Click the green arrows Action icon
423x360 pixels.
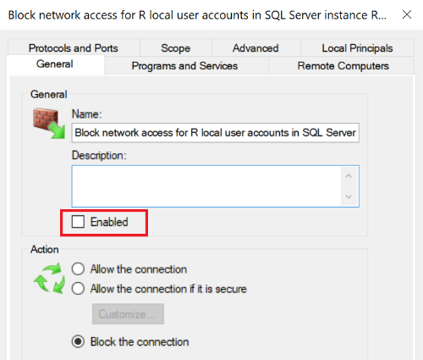coord(49,278)
